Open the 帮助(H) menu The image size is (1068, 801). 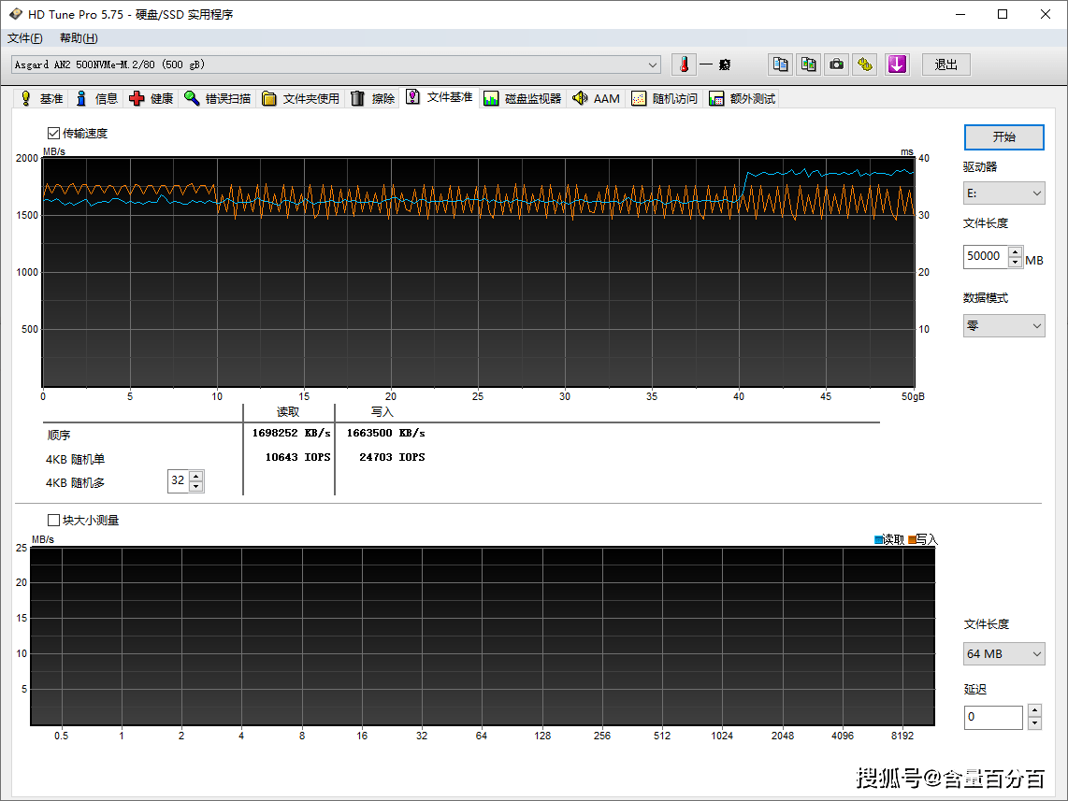(79, 38)
